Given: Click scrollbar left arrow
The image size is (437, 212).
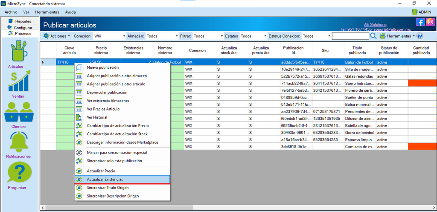Looking at the screenshot, I should coord(43,208).
